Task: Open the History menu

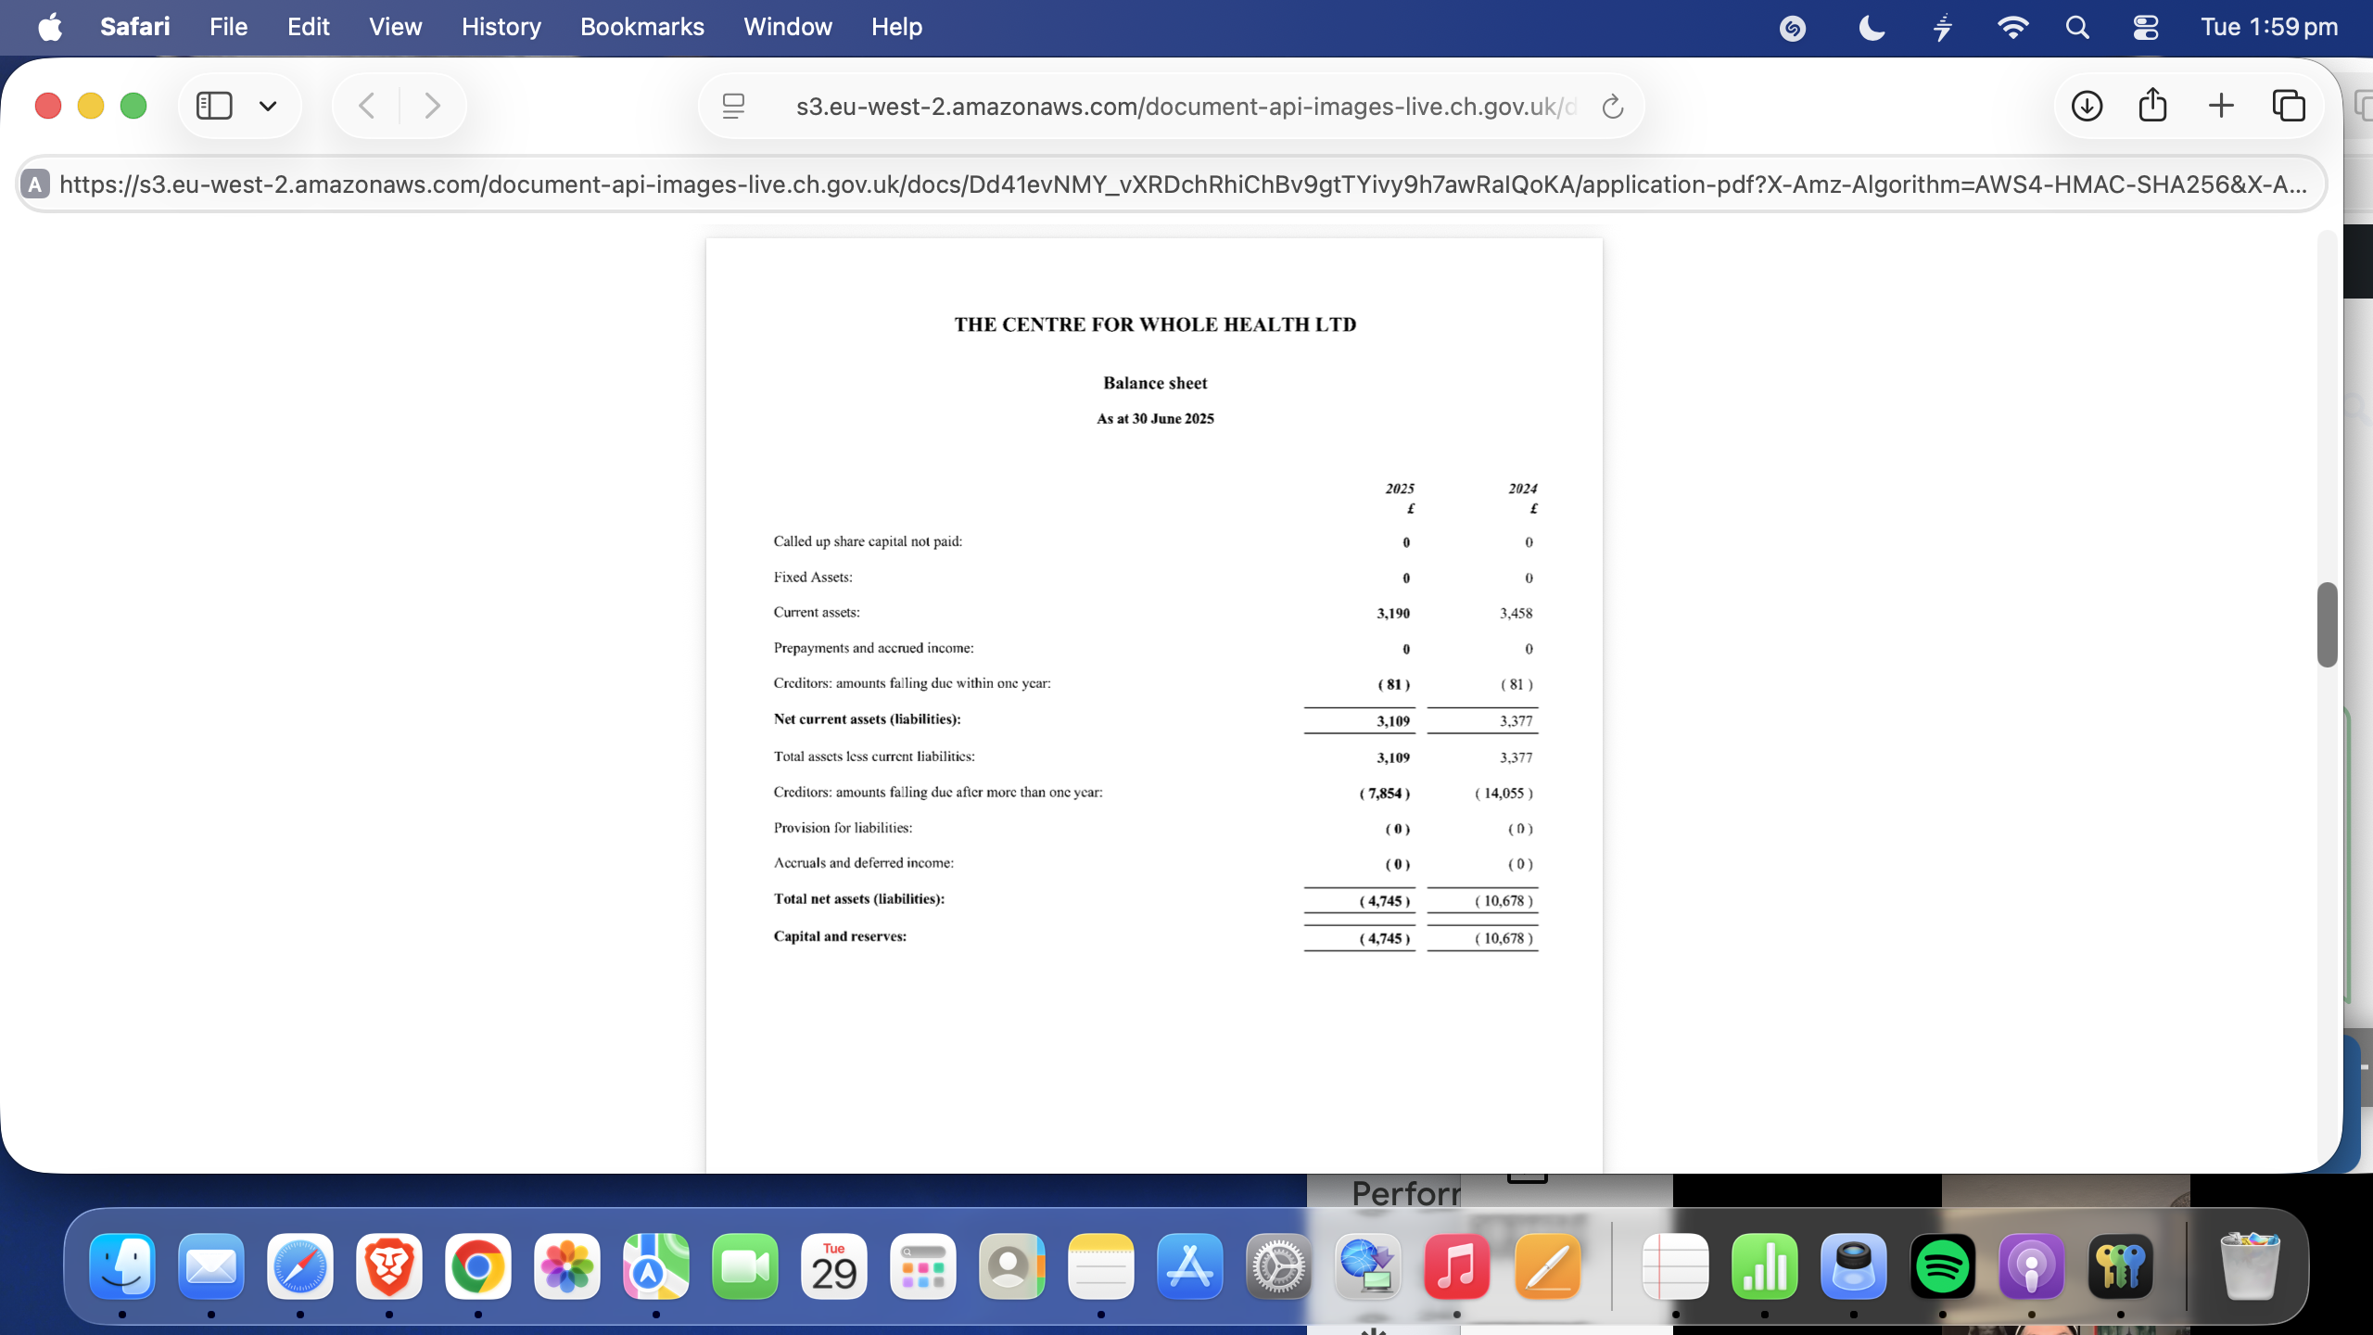Action: (501, 27)
